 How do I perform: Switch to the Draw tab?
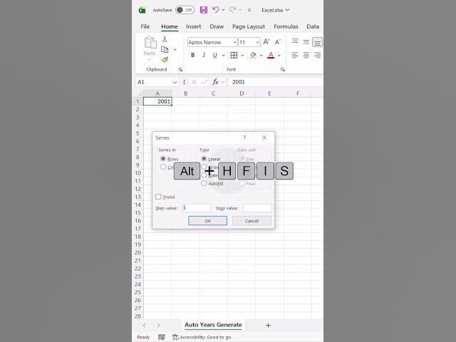(x=217, y=26)
